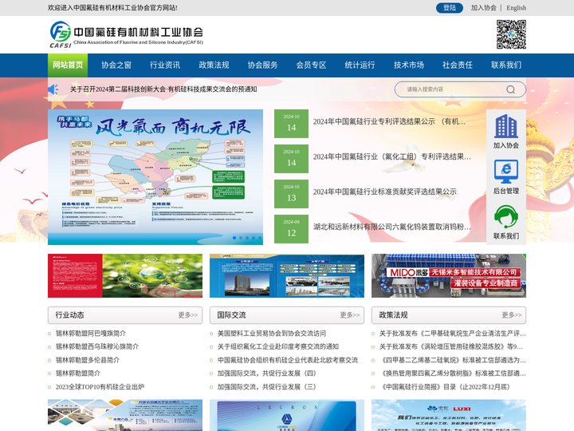Open 锡林郭勒盟简介 article
Screen dimensions: 574x431
tap(78, 374)
